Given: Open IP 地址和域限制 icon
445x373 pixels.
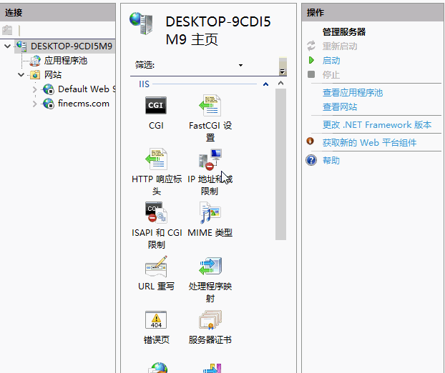Looking at the screenshot, I should pyautogui.click(x=210, y=159).
